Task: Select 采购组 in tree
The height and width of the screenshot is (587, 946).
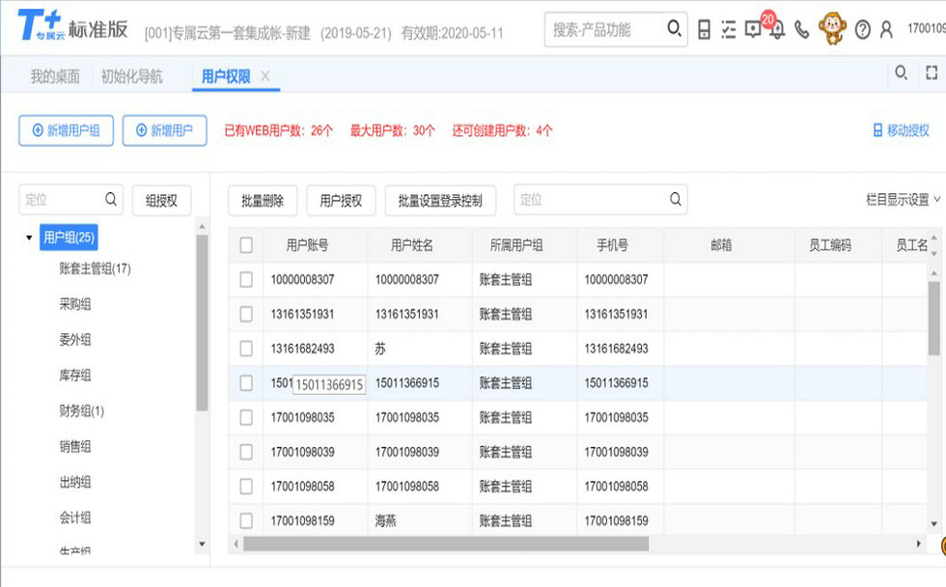Action: pyautogui.click(x=75, y=304)
